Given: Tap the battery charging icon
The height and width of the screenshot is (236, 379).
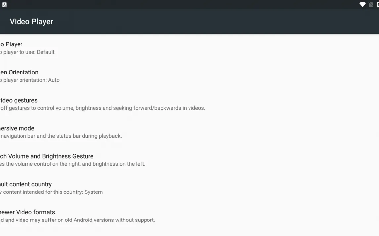Looking at the screenshot, I should (378, 4).
